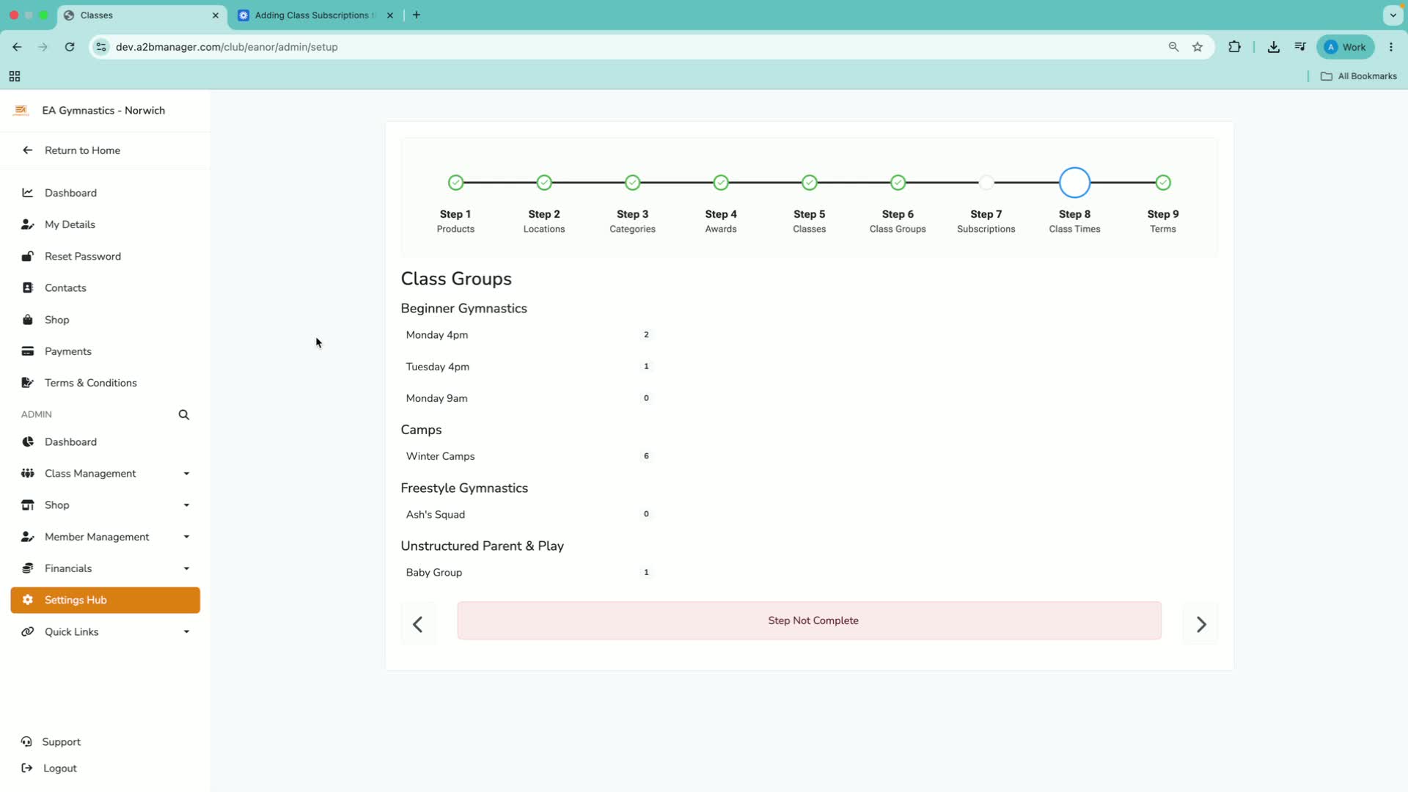
Task: Jump to Step 5 Classes marker
Action: click(x=810, y=183)
